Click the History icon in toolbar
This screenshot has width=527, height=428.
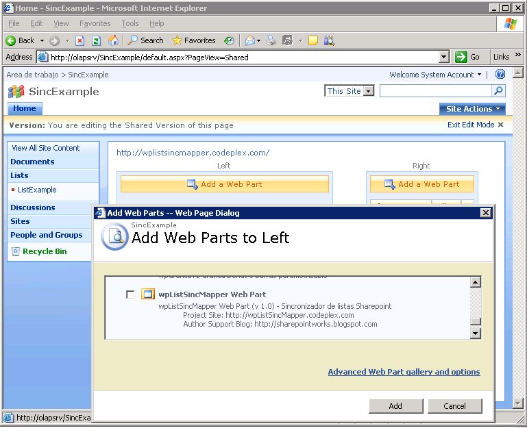pos(229,40)
